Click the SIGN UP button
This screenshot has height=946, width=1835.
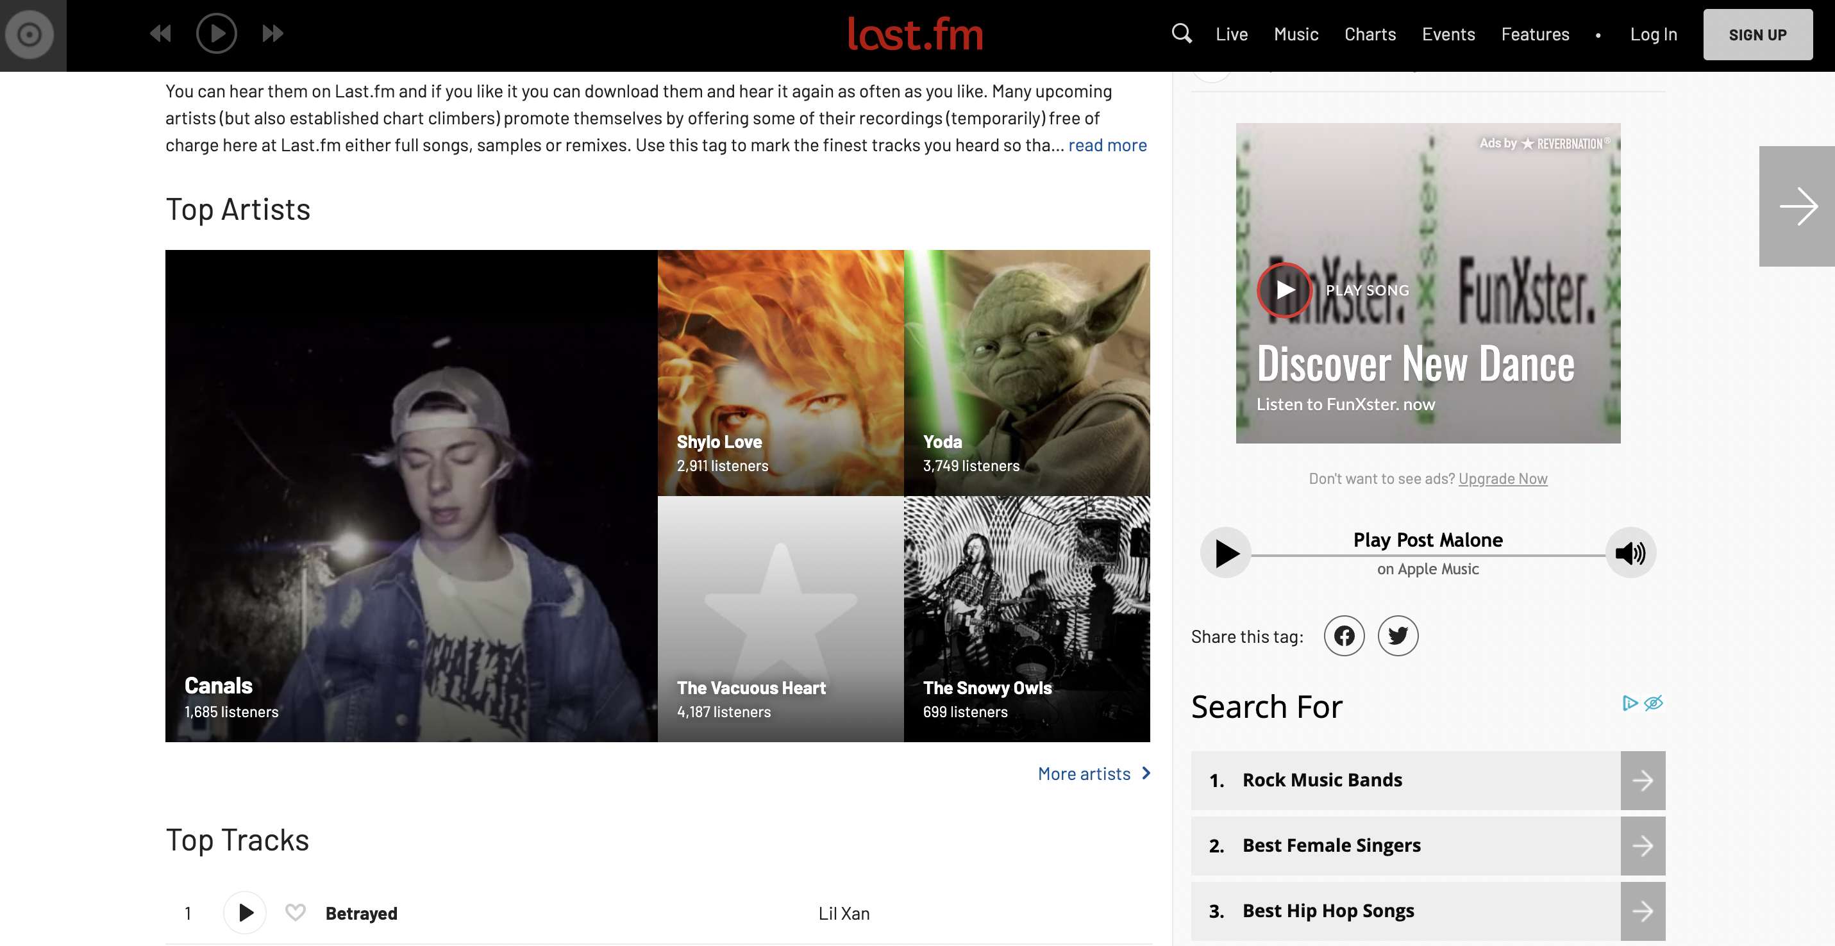click(x=1757, y=33)
